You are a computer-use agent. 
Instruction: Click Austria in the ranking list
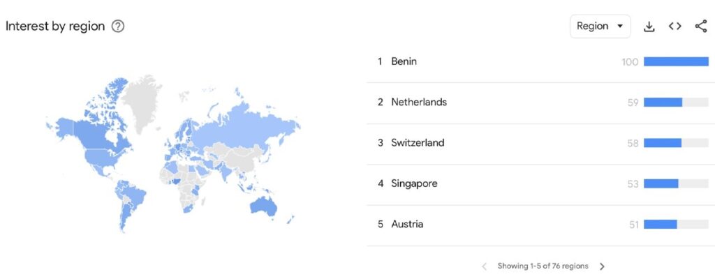[x=406, y=225]
